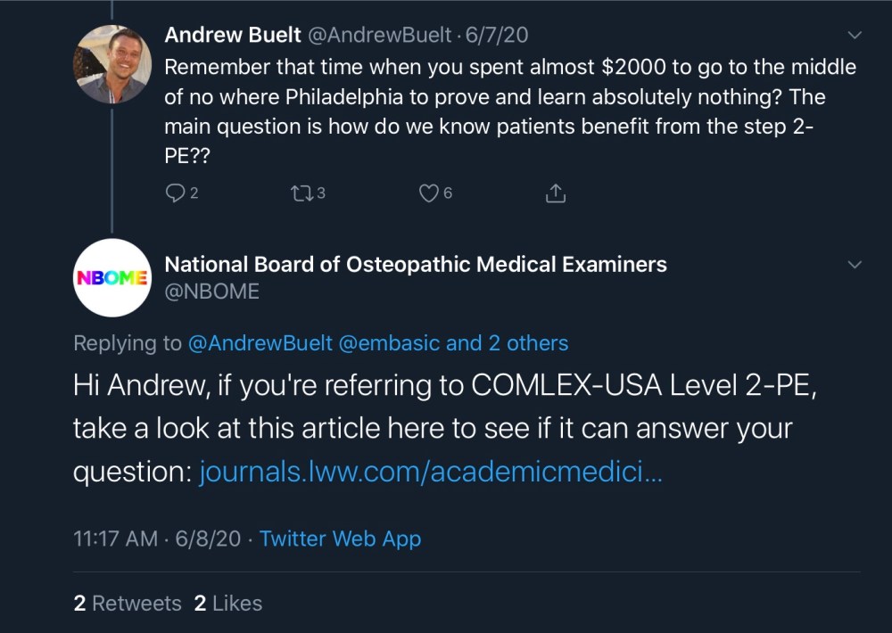Screen dimensions: 892x633
Task: Retweet Andrew Buelt's tweet
Action: click(x=301, y=193)
